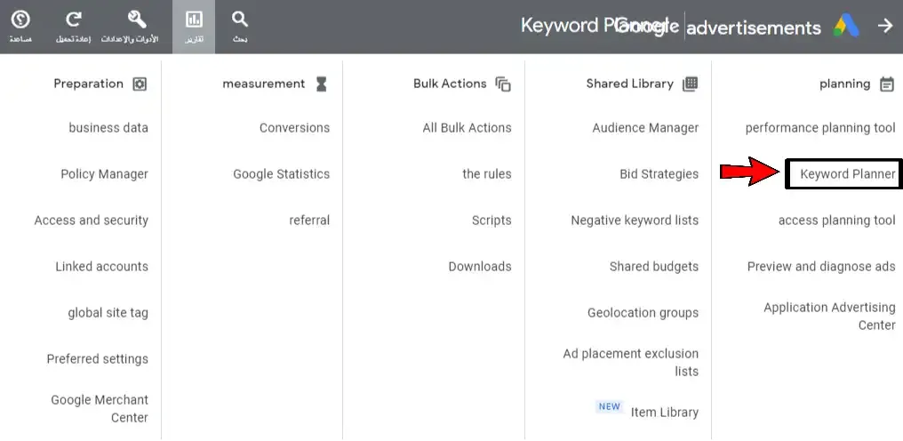The height and width of the screenshot is (441, 903).
Task: Open 'the rules' under Bulk Actions
Action: click(487, 174)
